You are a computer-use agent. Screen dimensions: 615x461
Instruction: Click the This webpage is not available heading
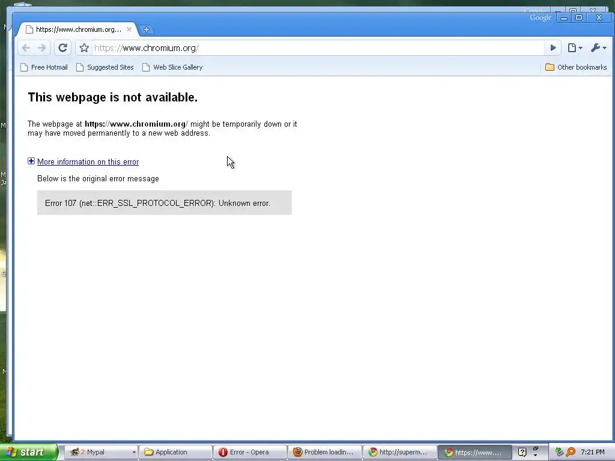(112, 97)
